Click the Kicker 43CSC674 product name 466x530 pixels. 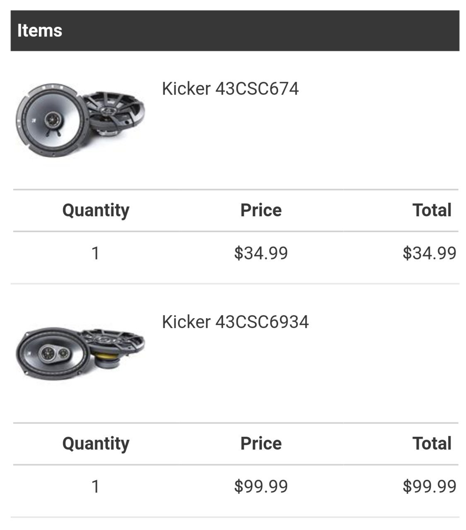tap(230, 89)
